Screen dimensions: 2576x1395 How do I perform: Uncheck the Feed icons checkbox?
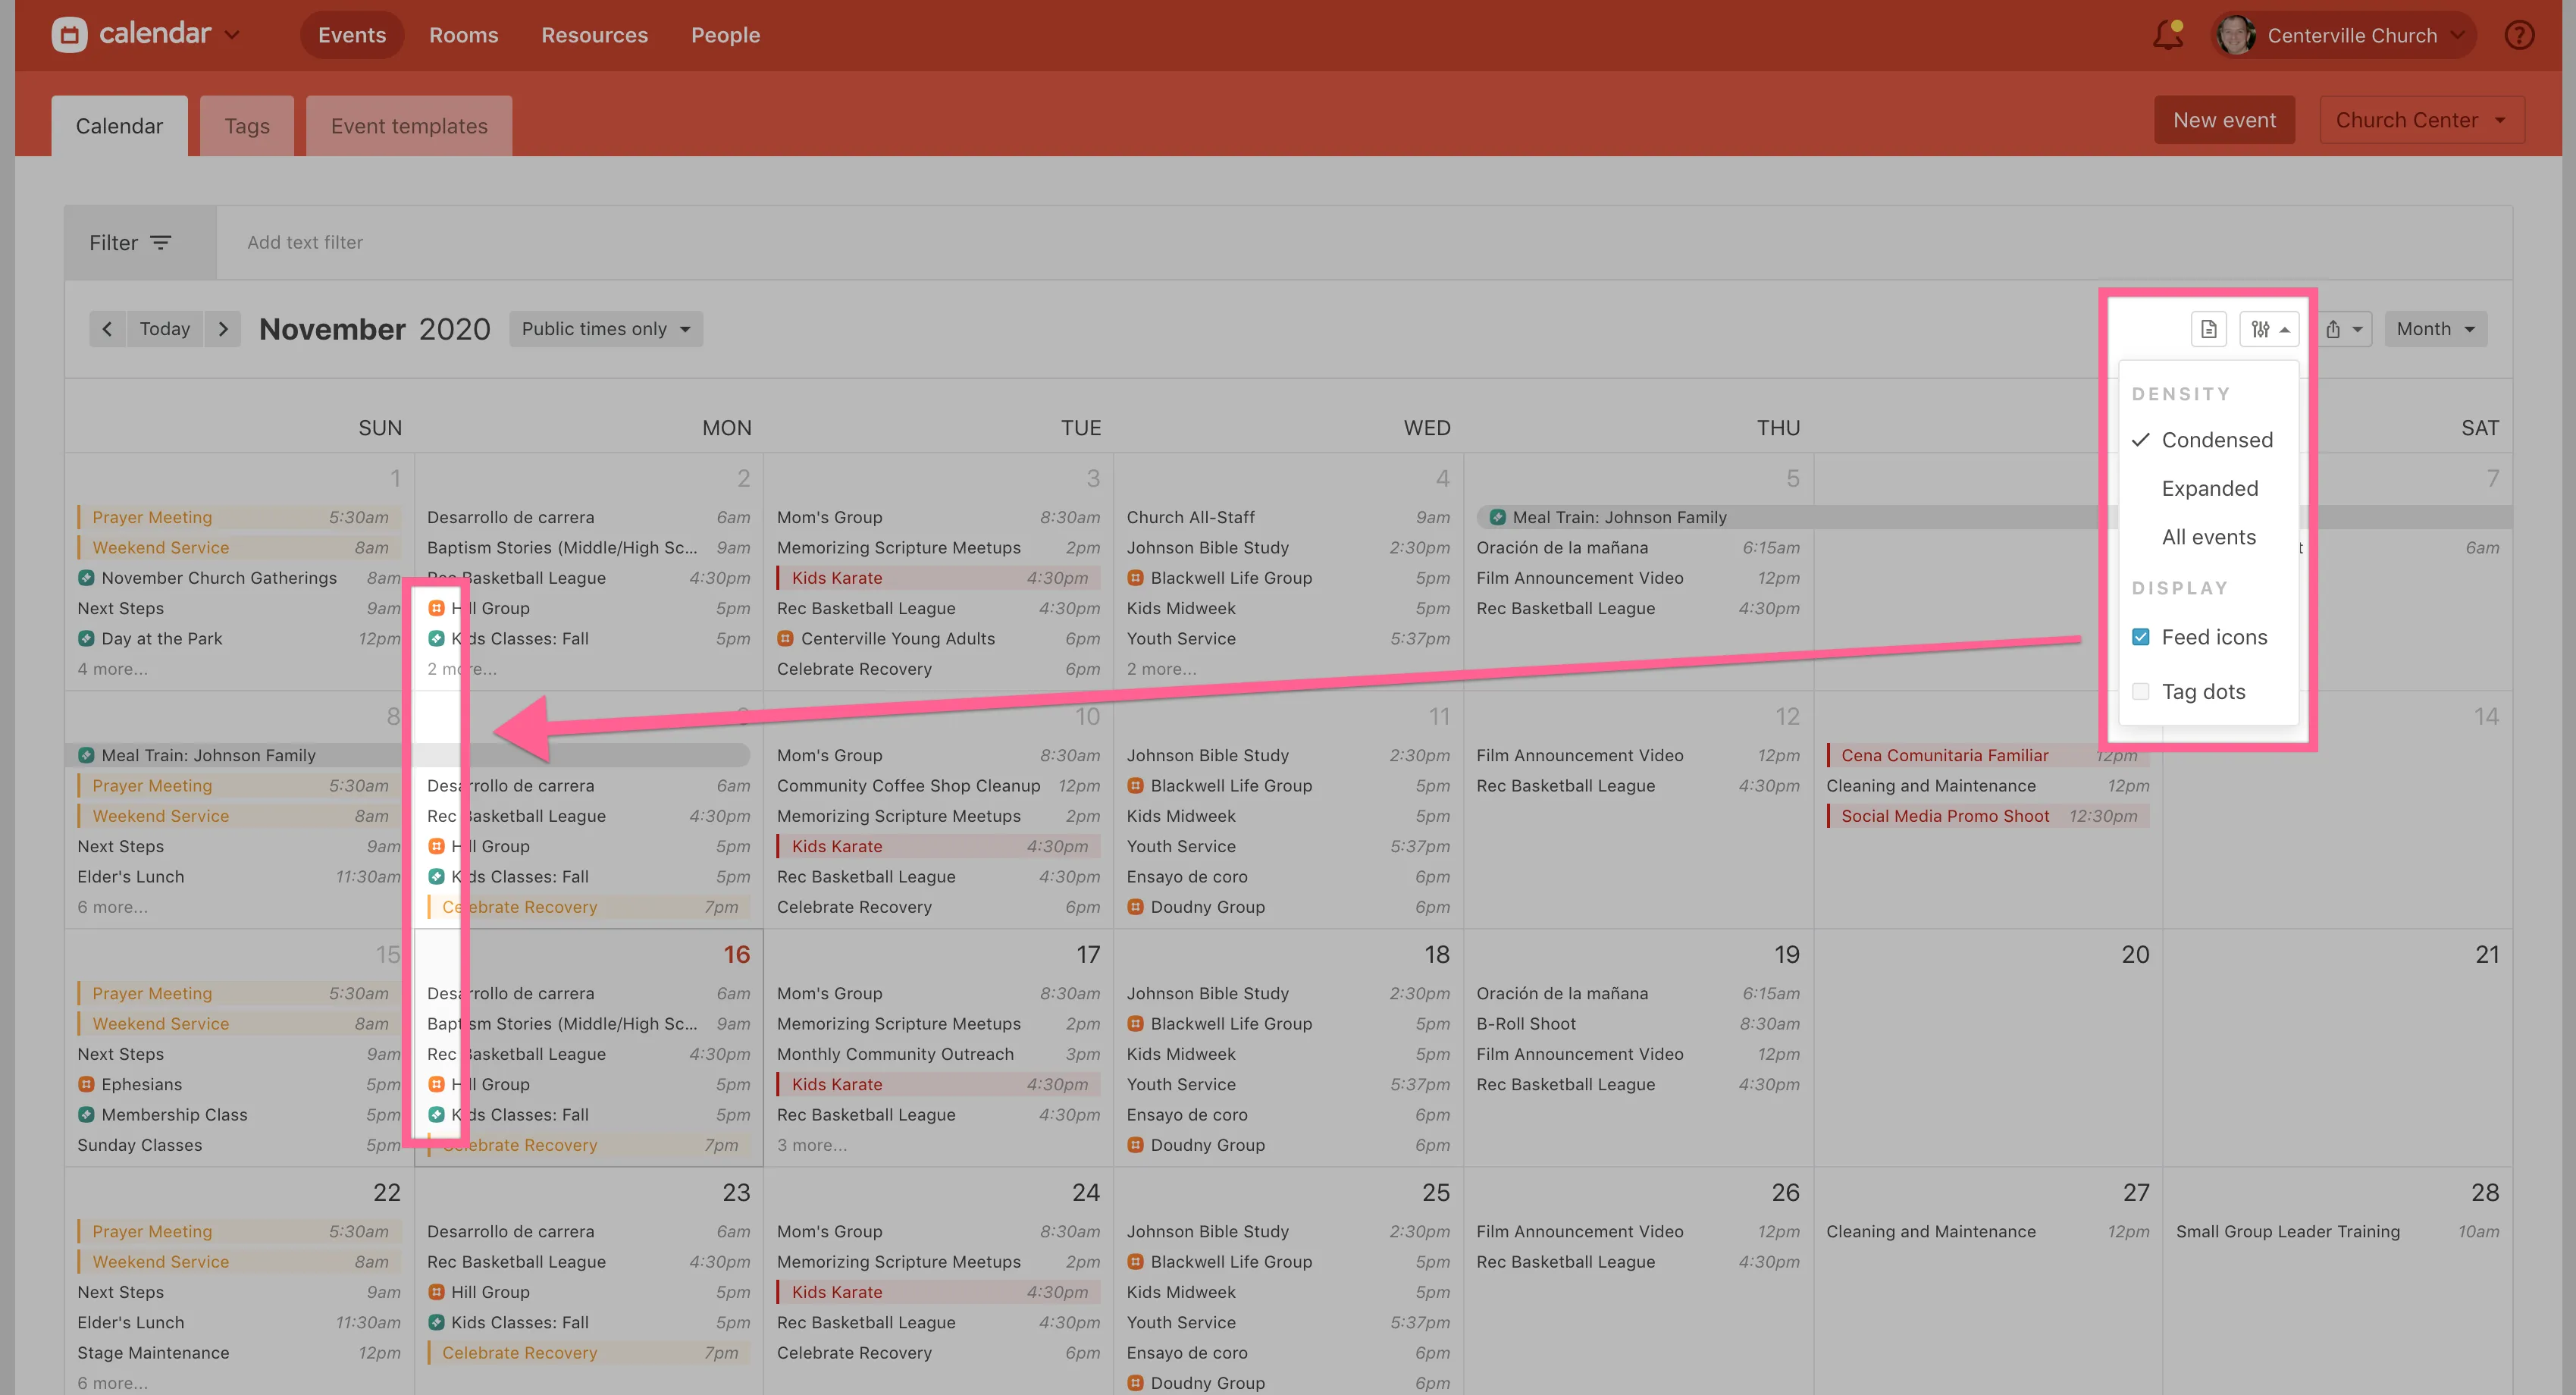click(x=2141, y=637)
